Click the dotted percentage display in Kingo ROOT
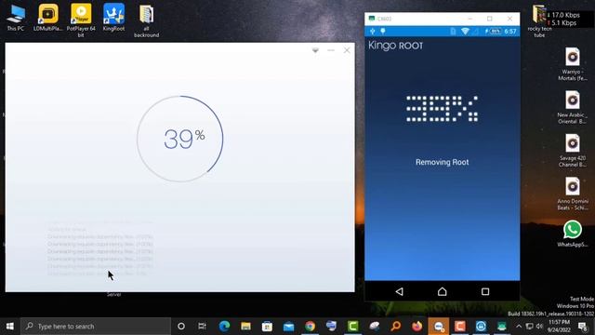 click(443, 109)
